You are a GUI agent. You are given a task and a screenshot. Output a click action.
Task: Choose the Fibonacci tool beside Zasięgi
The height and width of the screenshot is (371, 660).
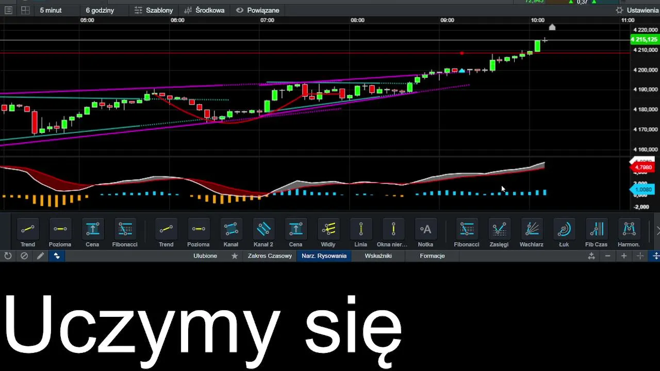[x=467, y=233]
